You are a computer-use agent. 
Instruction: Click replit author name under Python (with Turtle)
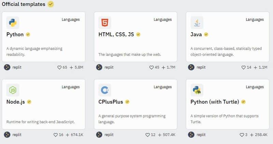[x=201, y=134]
